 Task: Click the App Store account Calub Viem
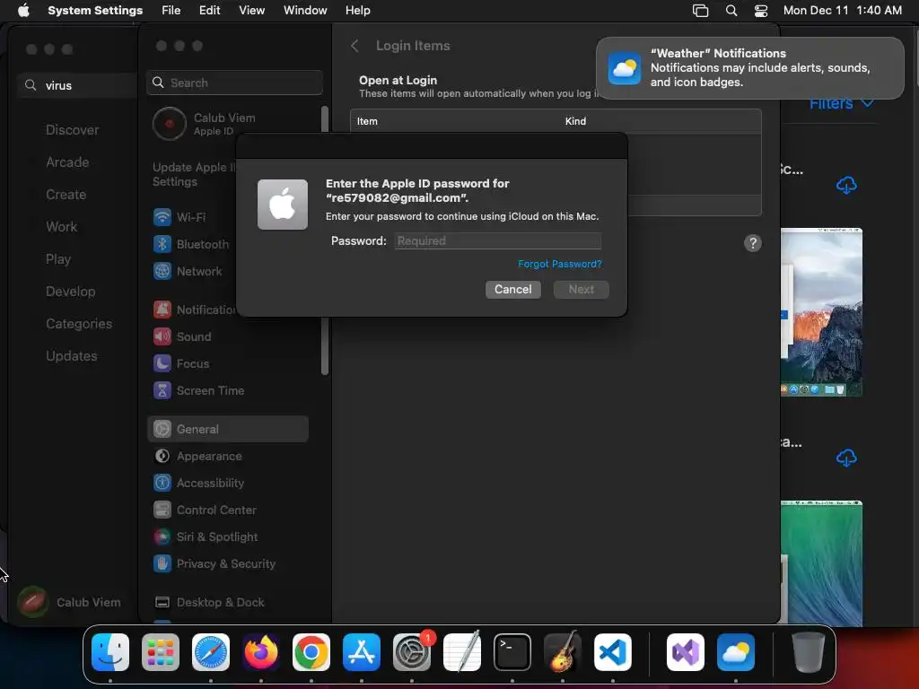[69, 602]
